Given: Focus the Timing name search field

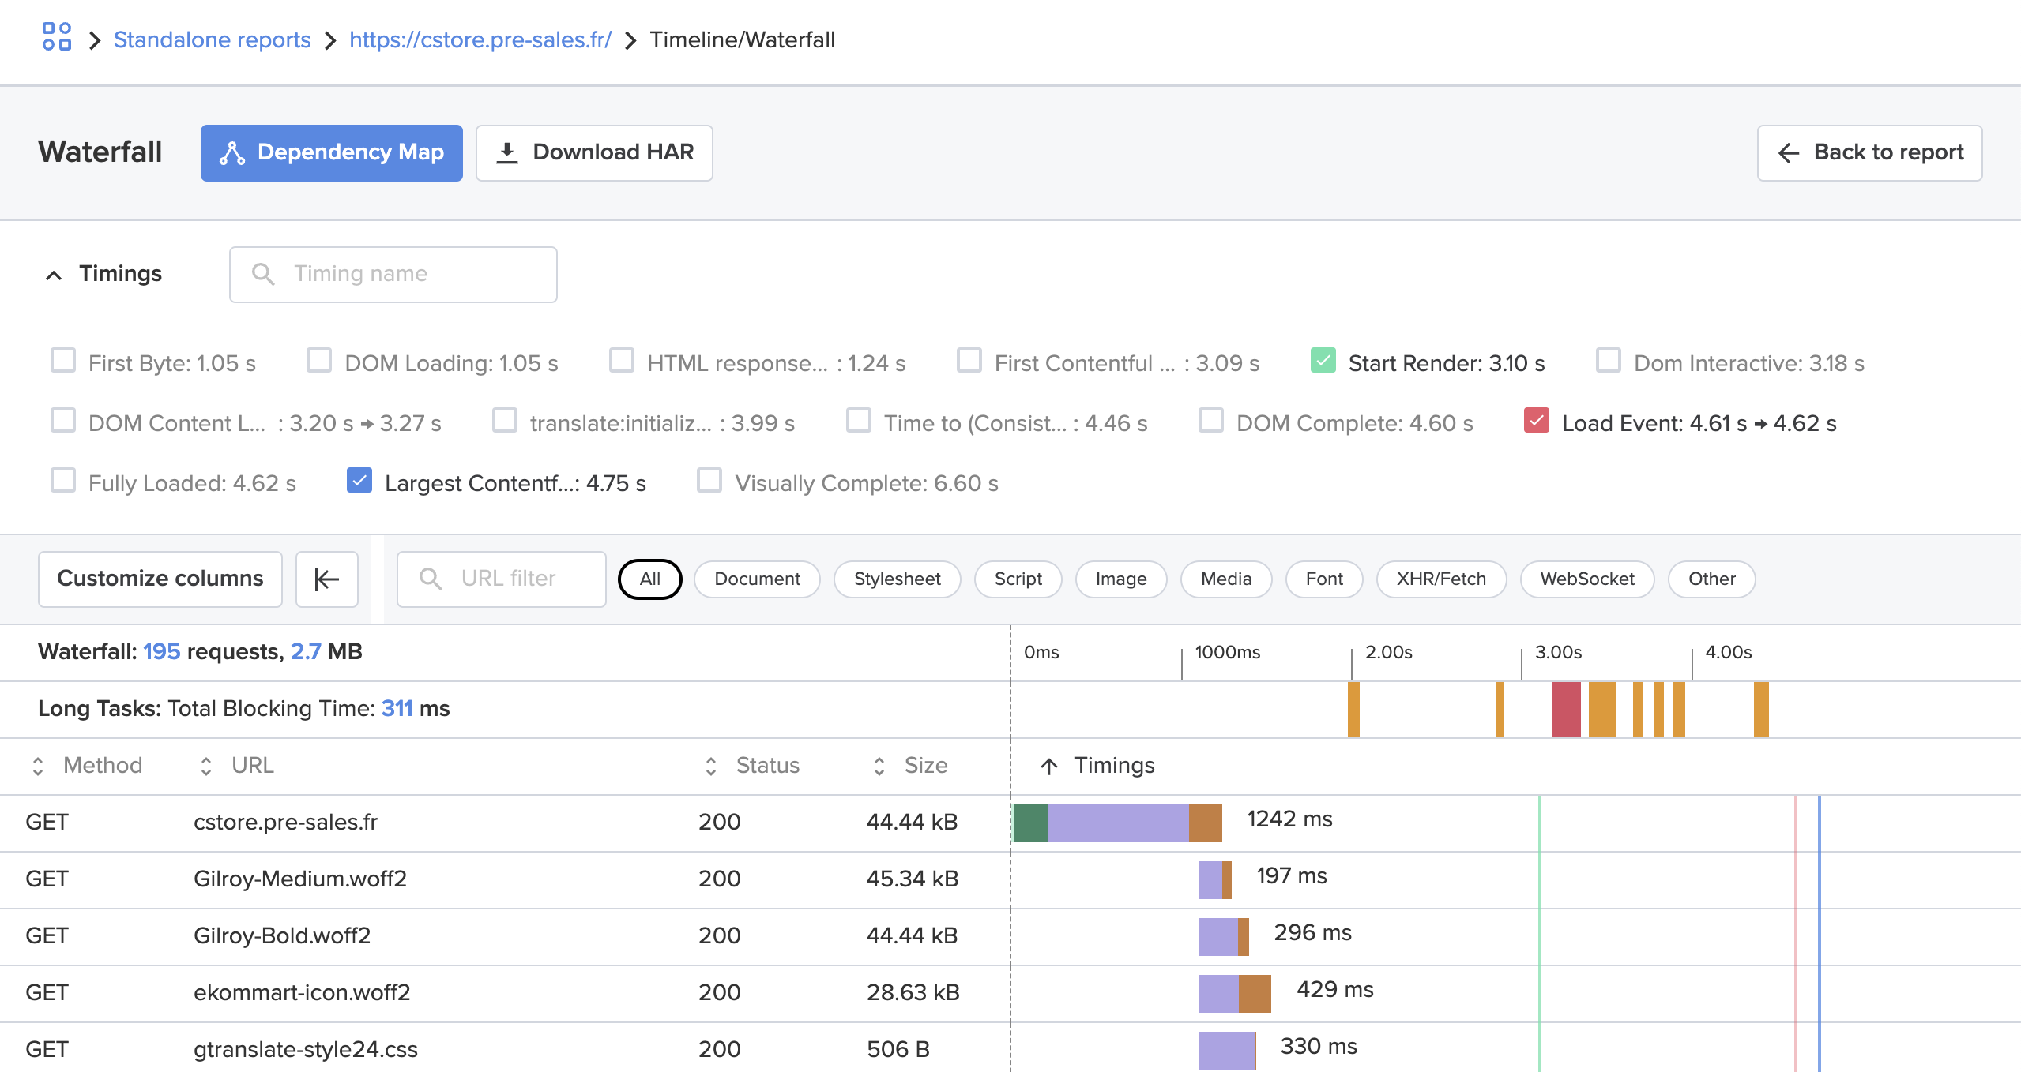Looking at the screenshot, I should pos(393,274).
